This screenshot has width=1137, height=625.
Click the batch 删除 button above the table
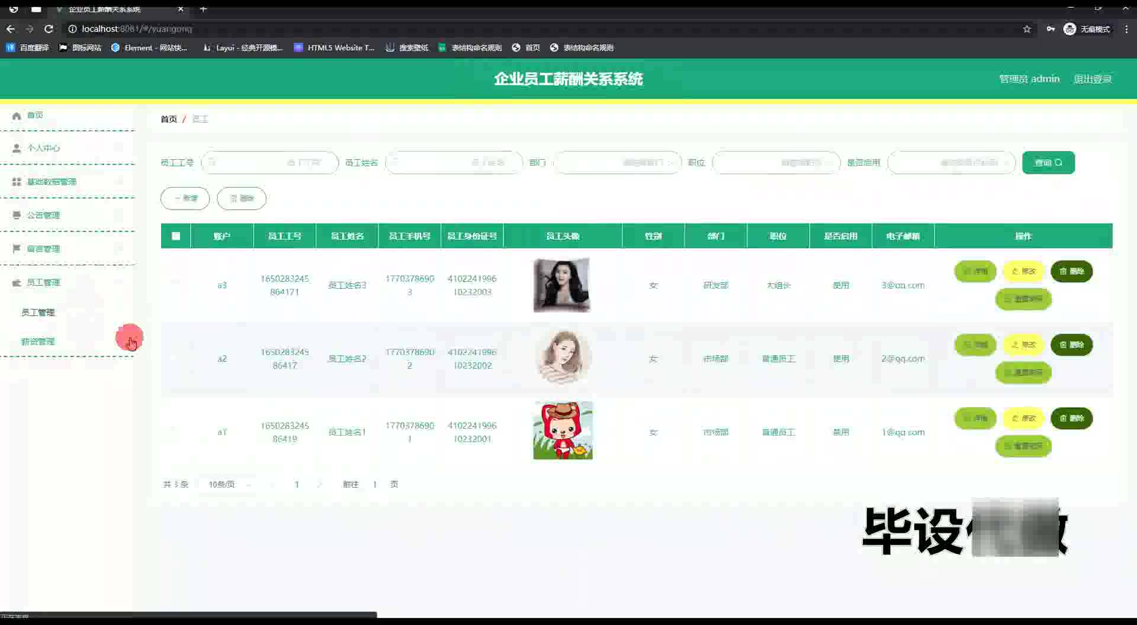pos(242,198)
